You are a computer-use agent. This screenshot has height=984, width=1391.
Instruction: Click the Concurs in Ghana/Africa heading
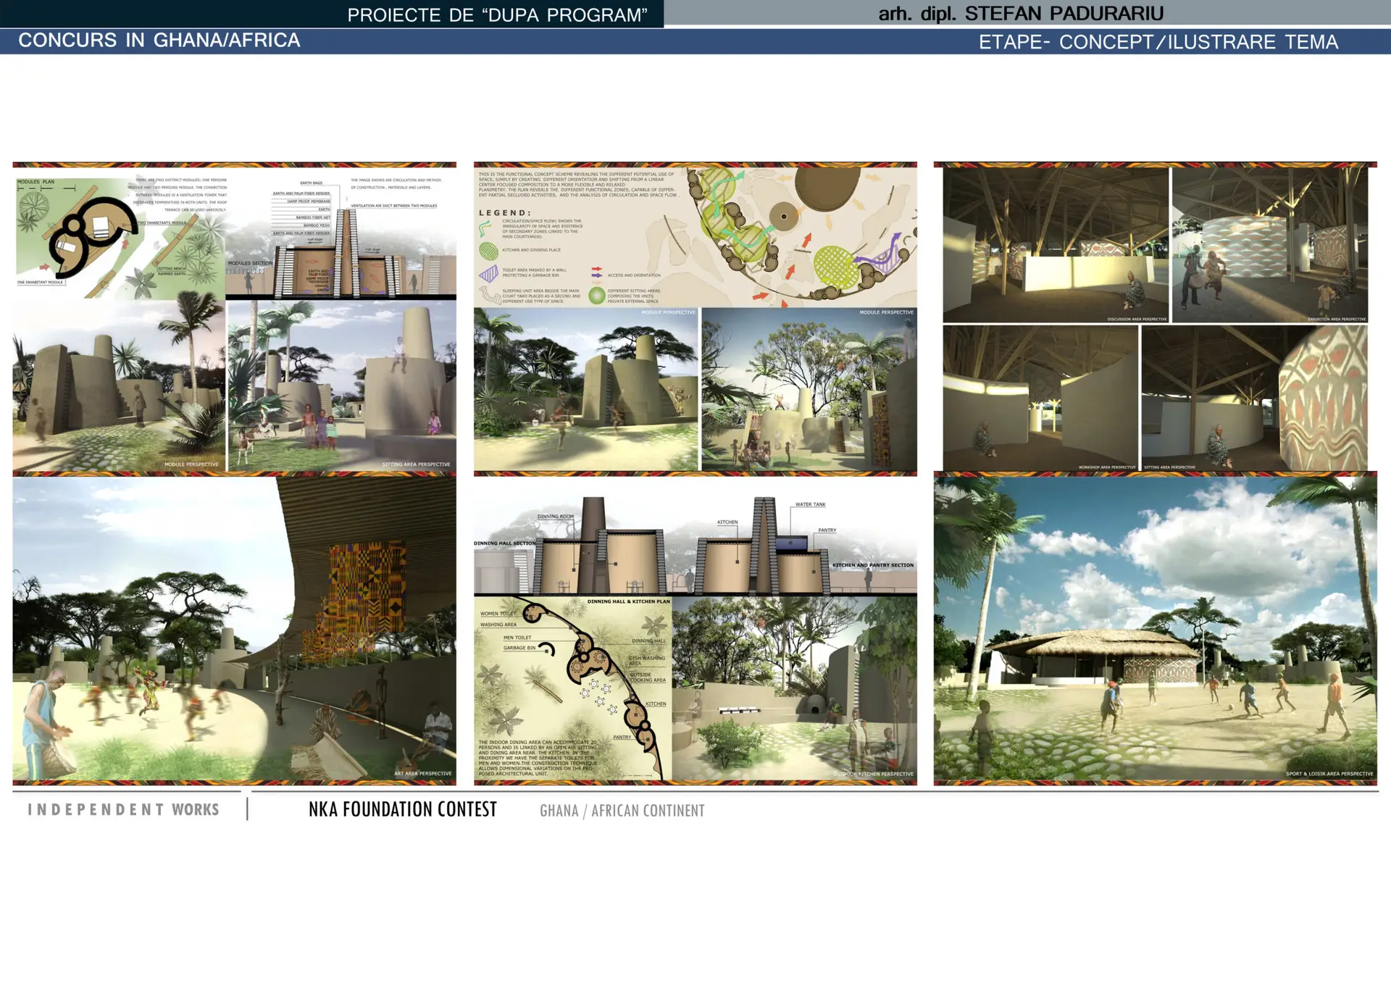tap(159, 41)
